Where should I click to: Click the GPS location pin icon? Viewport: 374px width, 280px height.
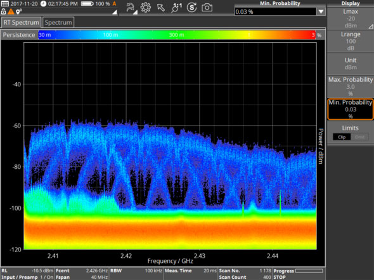18,11
